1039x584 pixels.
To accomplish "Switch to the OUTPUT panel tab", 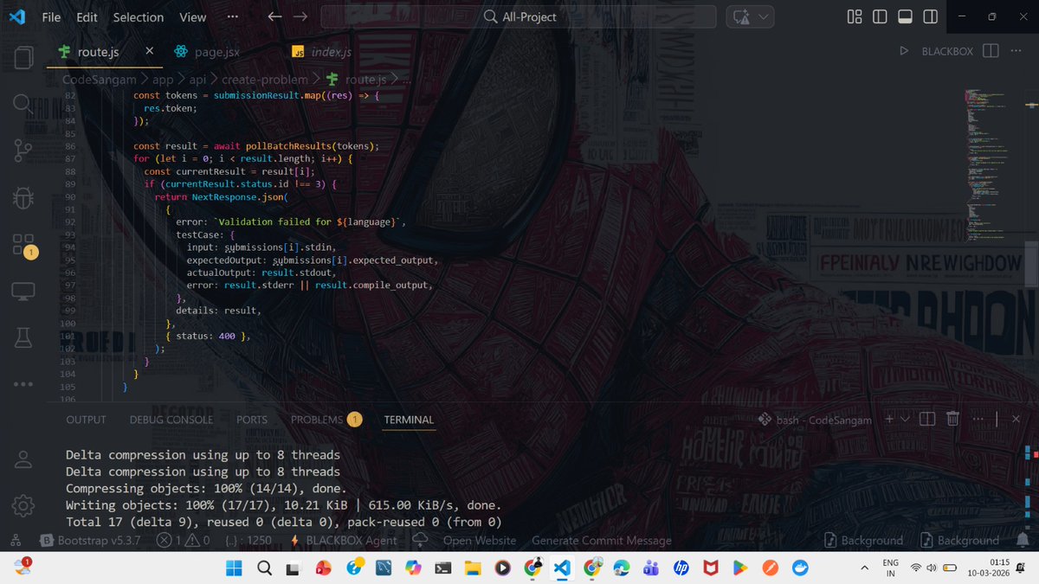I will pyautogui.click(x=86, y=420).
